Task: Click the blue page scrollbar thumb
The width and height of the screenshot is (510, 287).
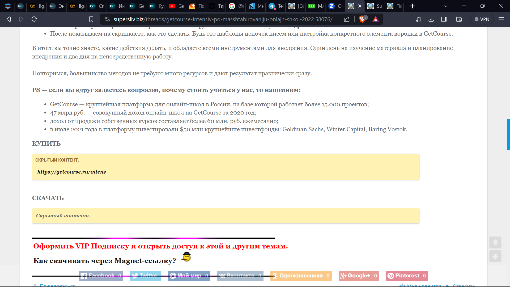Action: tap(508, 134)
